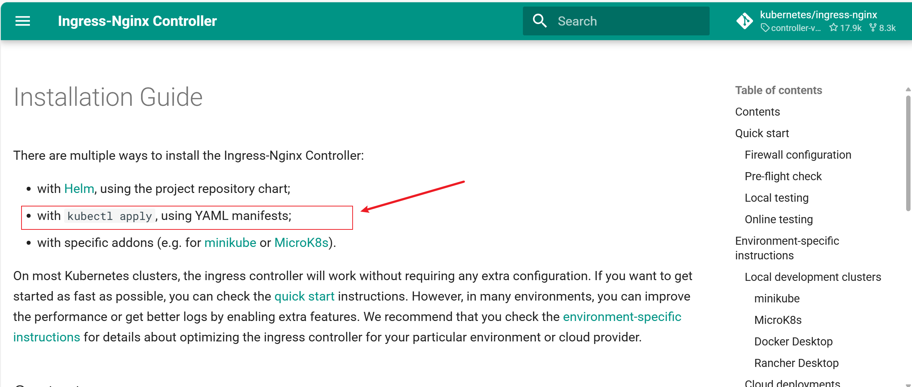Select MicroK8s in table of contents

pyautogui.click(x=778, y=320)
